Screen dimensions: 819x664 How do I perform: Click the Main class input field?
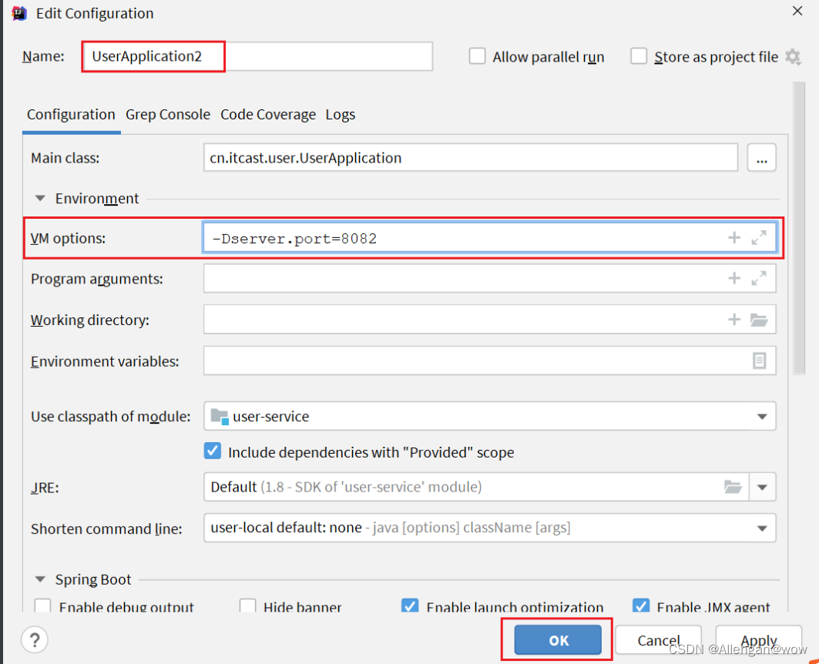[471, 158]
